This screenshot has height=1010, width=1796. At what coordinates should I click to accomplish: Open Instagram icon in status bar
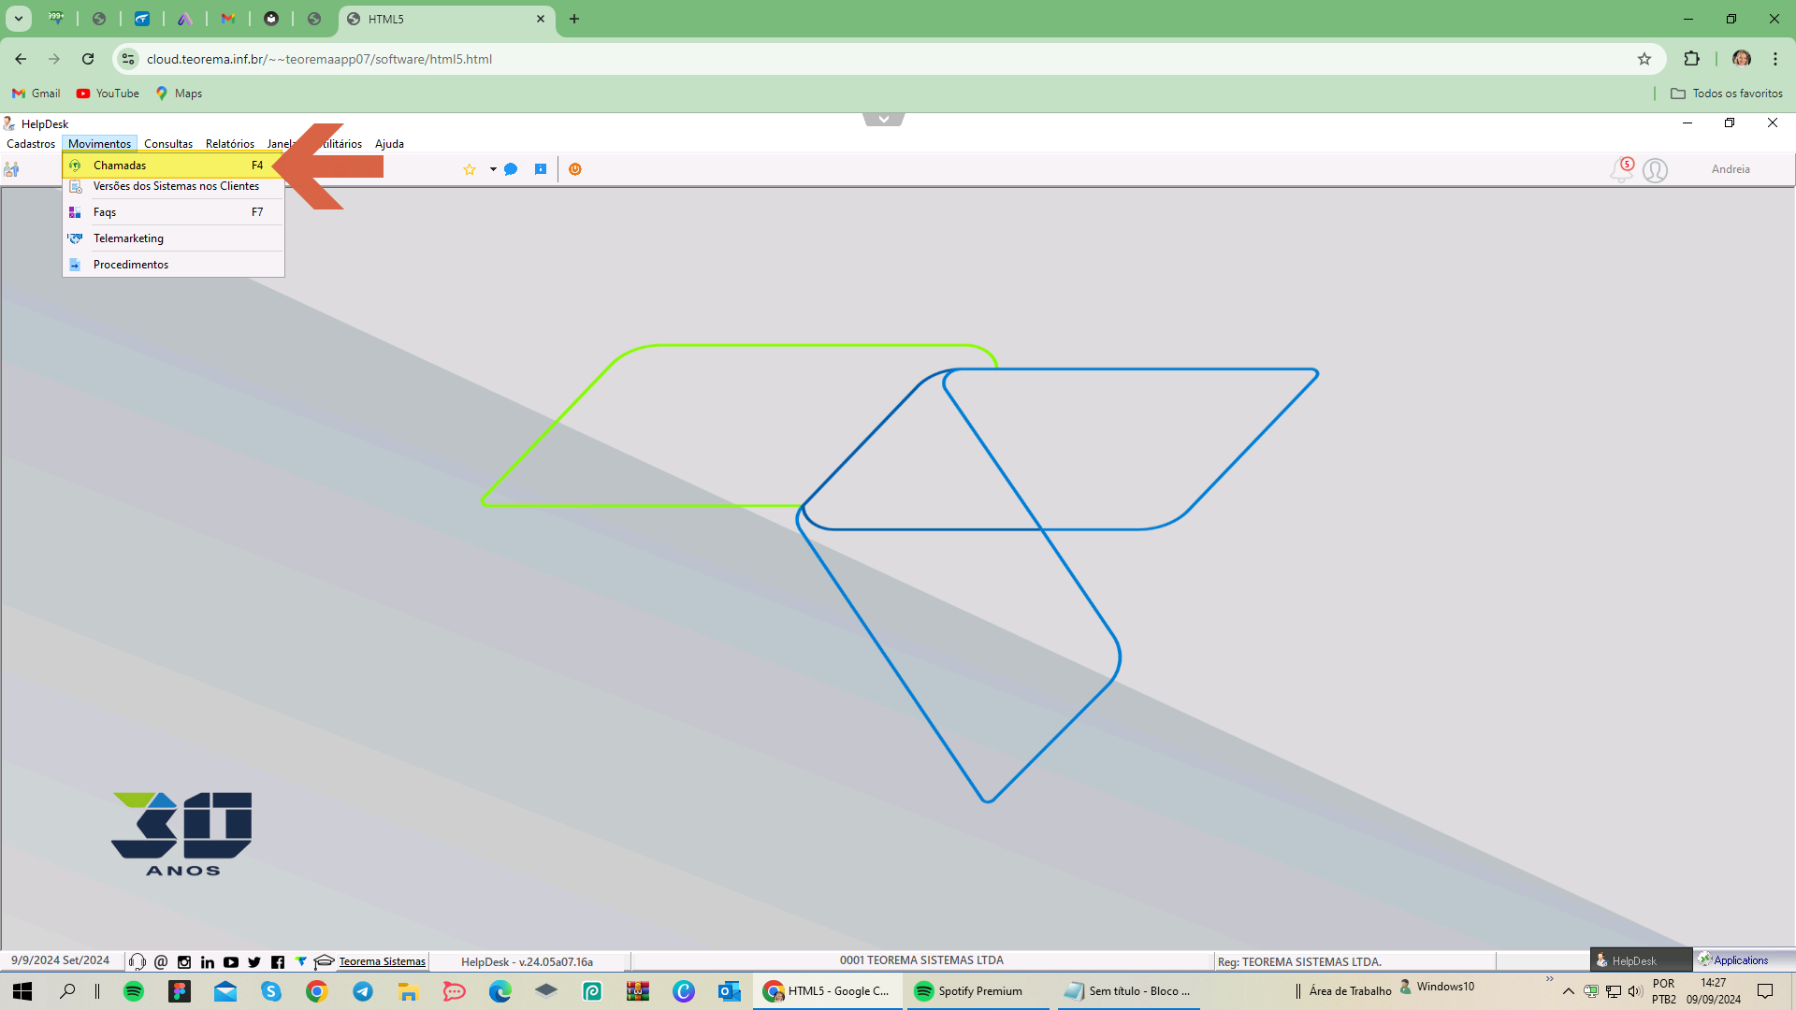(184, 961)
